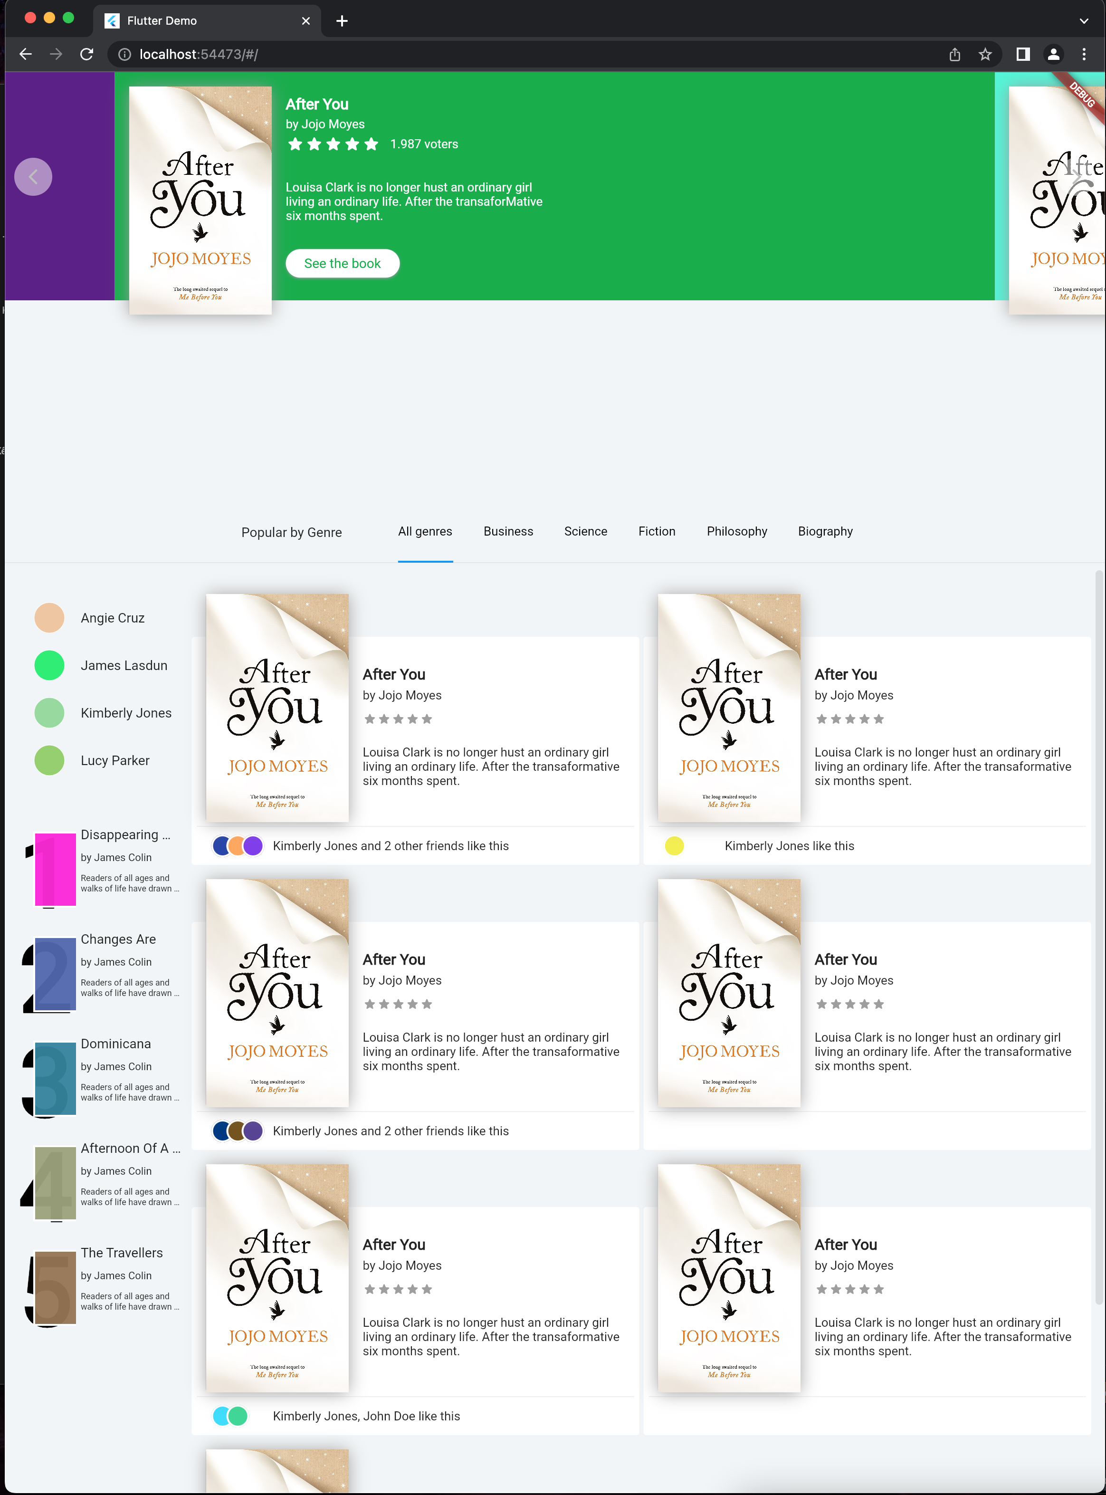Screen dimensions: 1106x1495
Task: Click Kimberly Jones, John Doe like this text
Action: coord(366,1416)
